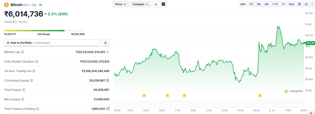The height and width of the screenshot is (114, 315).
Task: Click the chart link share icon
Action: tap(306, 4)
